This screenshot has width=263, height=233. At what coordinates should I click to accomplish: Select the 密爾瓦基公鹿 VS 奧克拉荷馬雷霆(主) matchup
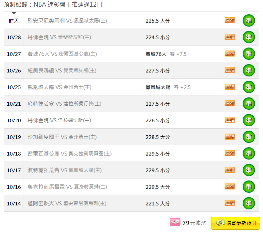pyautogui.click(x=70, y=154)
